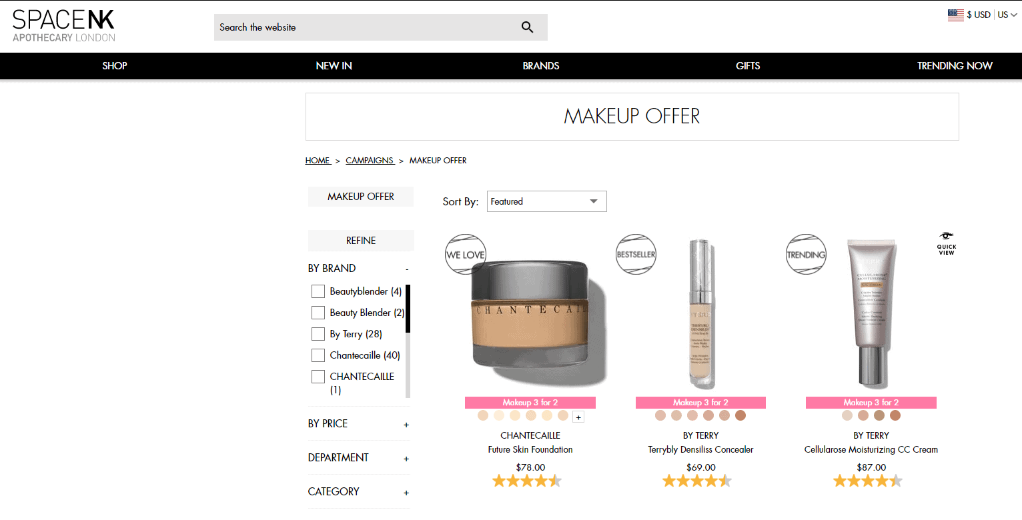This screenshot has height=520, width=1022.
Task: Open Quick View eye icon on CC Cream
Action: tap(946, 243)
